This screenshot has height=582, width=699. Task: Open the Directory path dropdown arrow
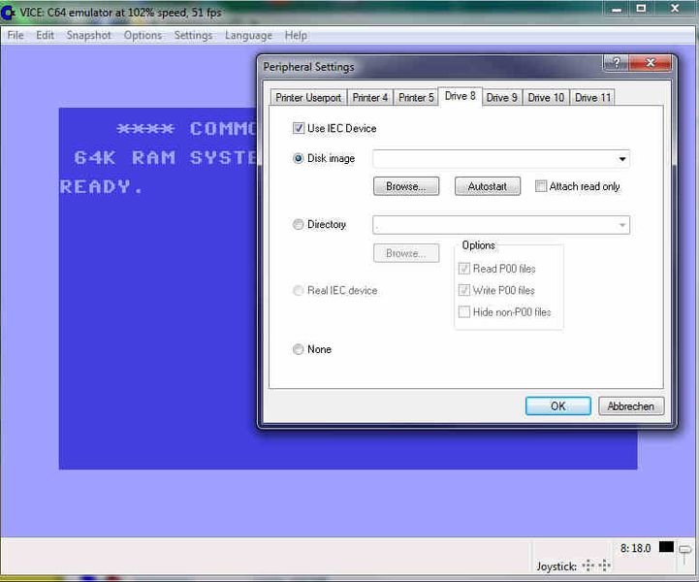621,225
